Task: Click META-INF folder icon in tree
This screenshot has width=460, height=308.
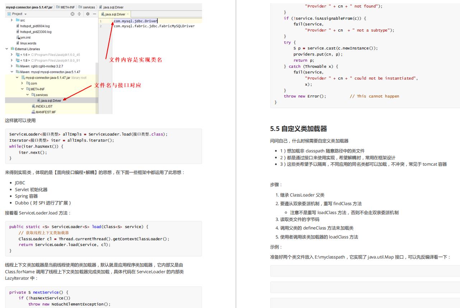Action: [x=28, y=89]
